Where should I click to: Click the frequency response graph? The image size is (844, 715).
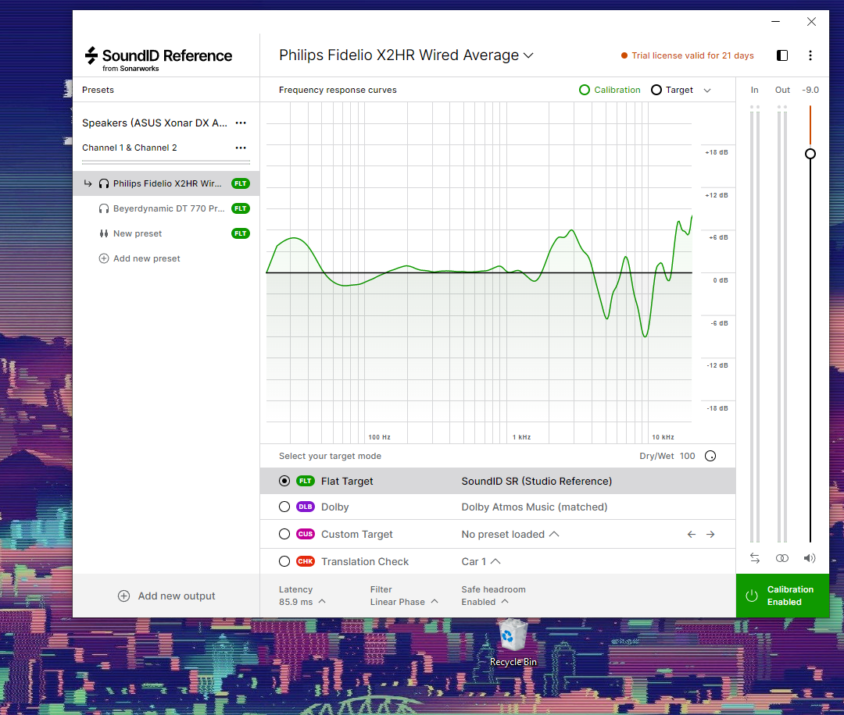click(x=479, y=273)
